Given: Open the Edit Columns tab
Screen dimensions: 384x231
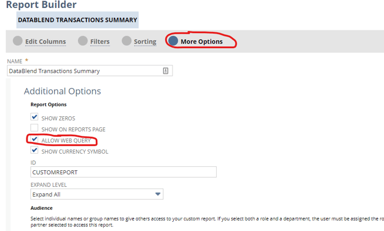Looking at the screenshot, I should point(45,42).
